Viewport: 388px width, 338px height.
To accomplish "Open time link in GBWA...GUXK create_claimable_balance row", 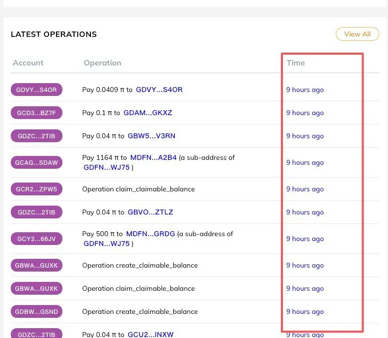I will pos(305,265).
